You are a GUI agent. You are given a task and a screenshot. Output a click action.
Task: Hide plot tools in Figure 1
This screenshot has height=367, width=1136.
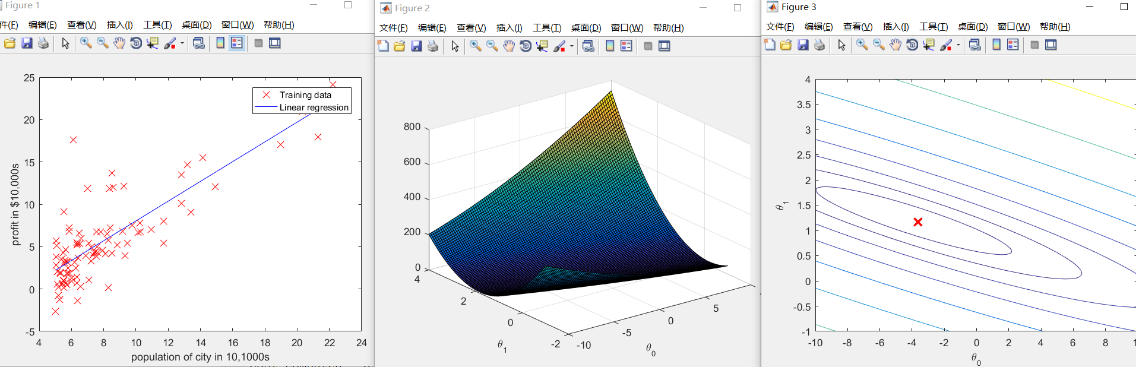[x=258, y=43]
